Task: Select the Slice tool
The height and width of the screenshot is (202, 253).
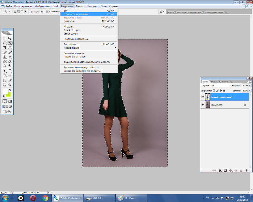Action: 10,47
